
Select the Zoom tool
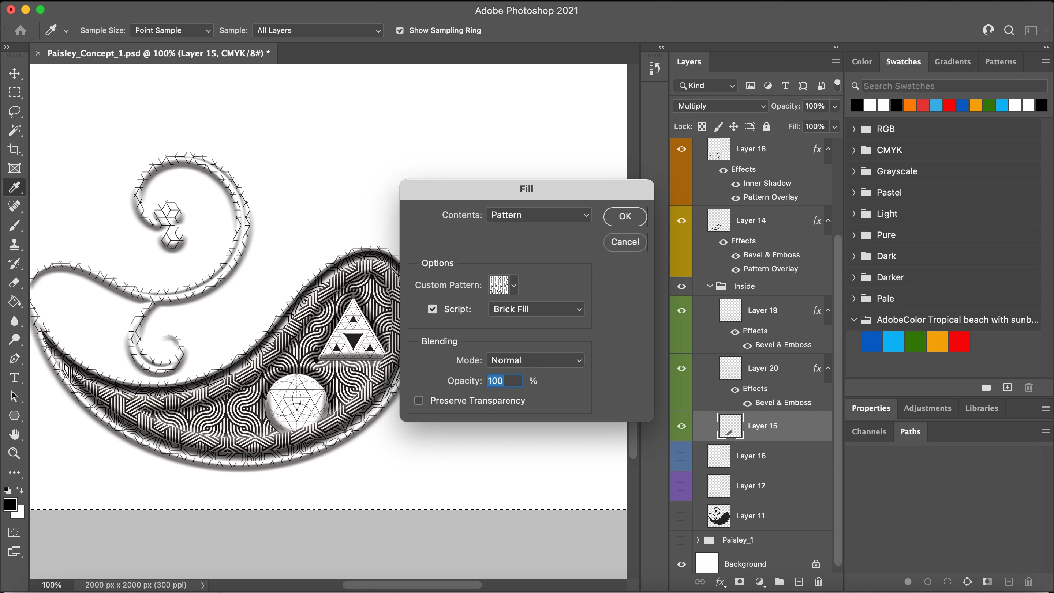tap(14, 453)
